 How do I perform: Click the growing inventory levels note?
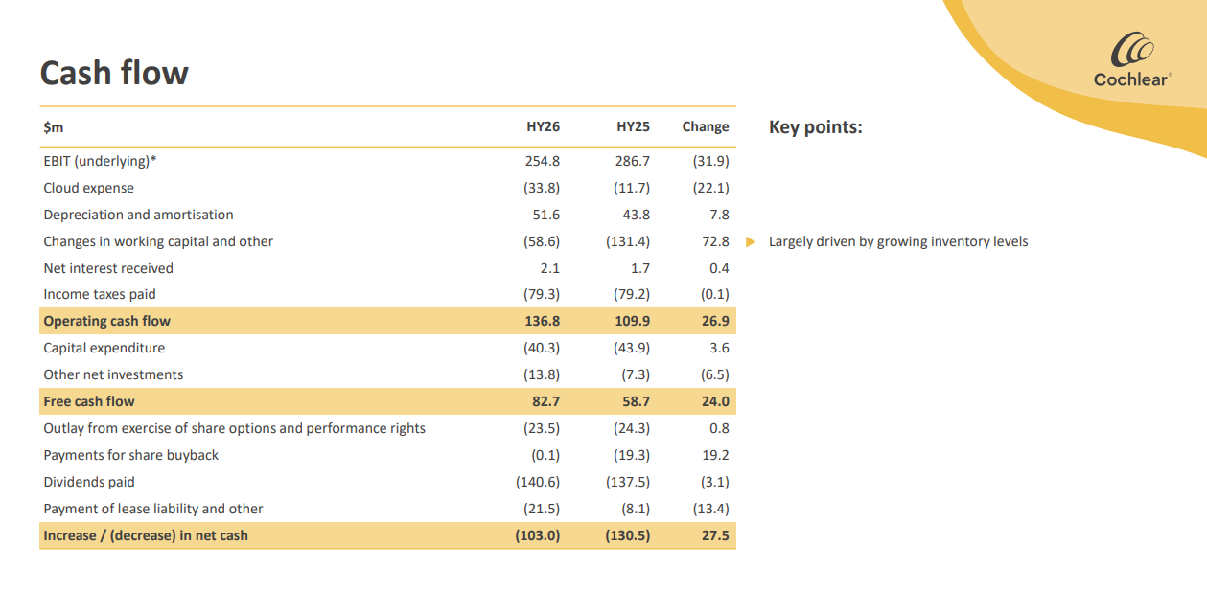pyautogui.click(x=897, y=241)
